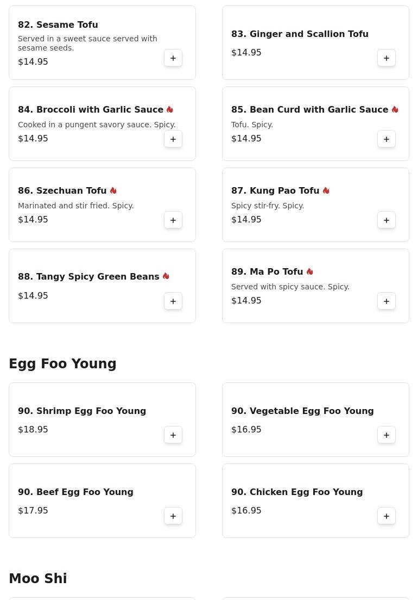The height and width of the screenshot is (600, 418).
Task: View Shrimp Egg Foo Young $18.95 price
Action: pos(33,429)
